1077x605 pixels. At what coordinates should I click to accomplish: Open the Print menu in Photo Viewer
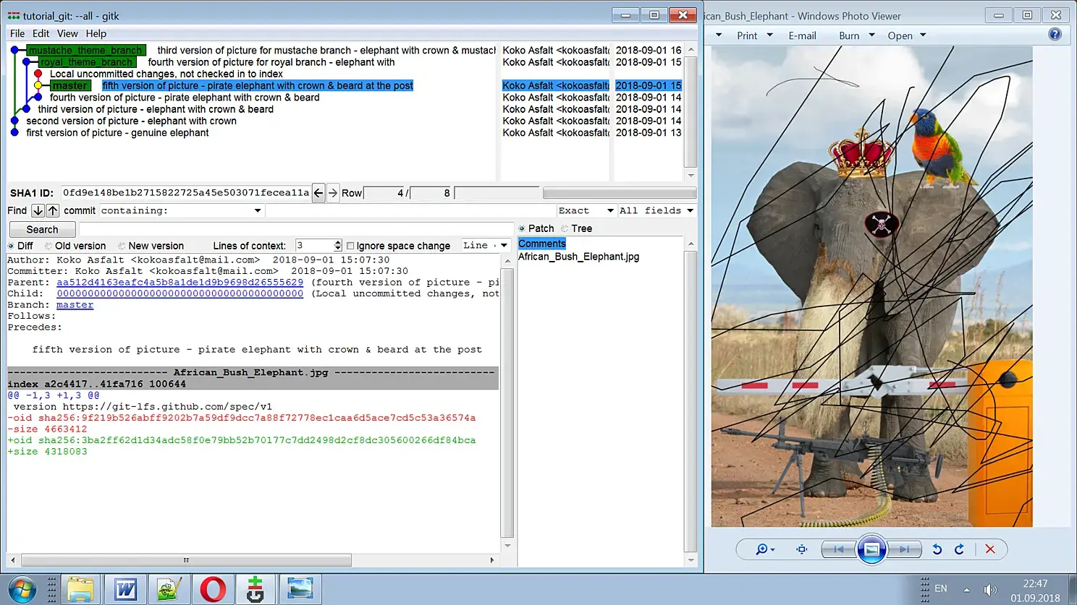point(755,35)
